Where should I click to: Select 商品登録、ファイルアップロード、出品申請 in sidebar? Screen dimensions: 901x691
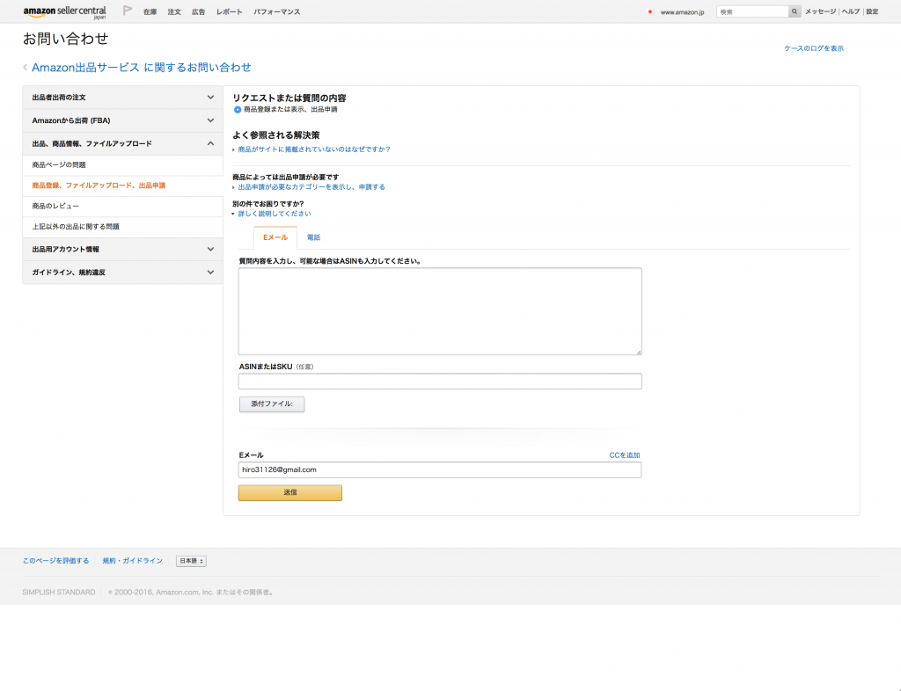point(122,186)
